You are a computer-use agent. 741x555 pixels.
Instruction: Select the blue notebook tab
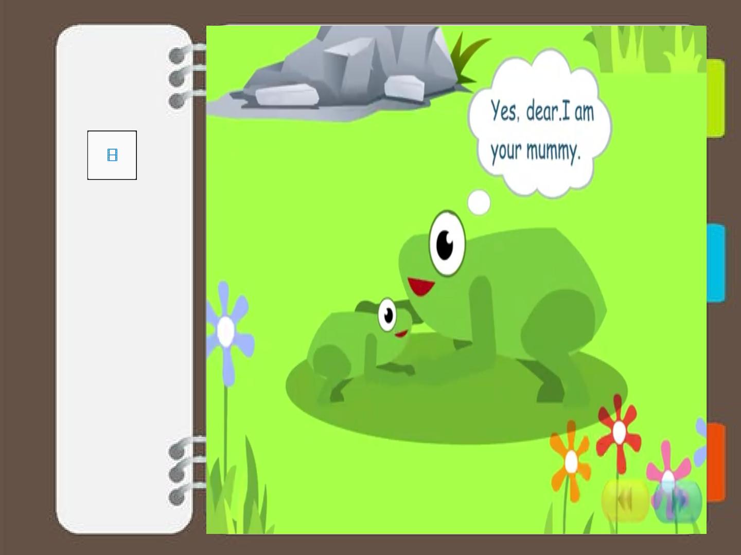click(x=716, y=263)
